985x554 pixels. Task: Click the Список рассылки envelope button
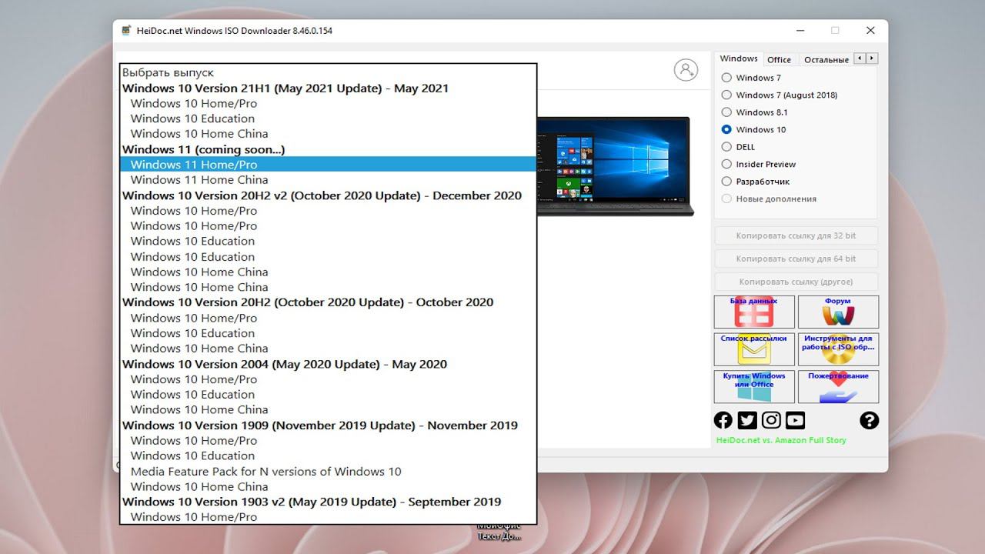(754, 349)
